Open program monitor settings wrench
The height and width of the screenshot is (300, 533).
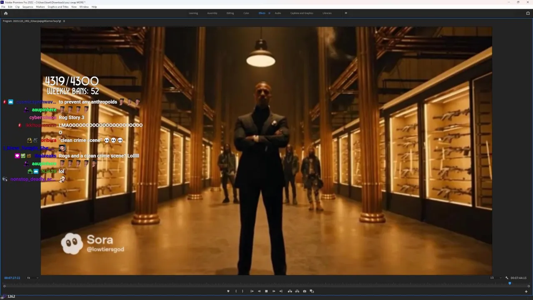coord(507,278)
